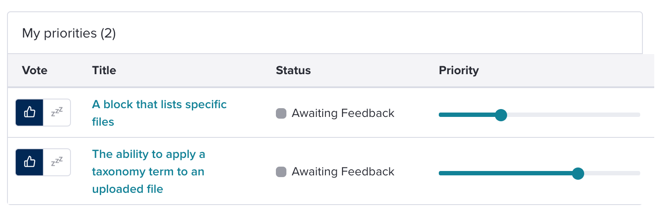The image size is (656, 212).
Task: Click snooze zzz icon for taxonomy term idea
Action: [x=57, y=162]
